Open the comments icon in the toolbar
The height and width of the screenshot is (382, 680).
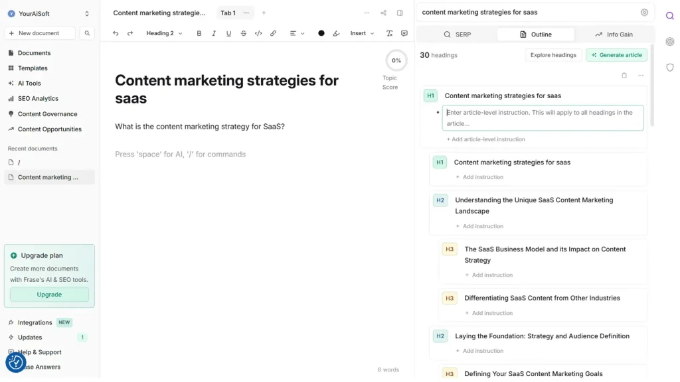pos(404,33)
